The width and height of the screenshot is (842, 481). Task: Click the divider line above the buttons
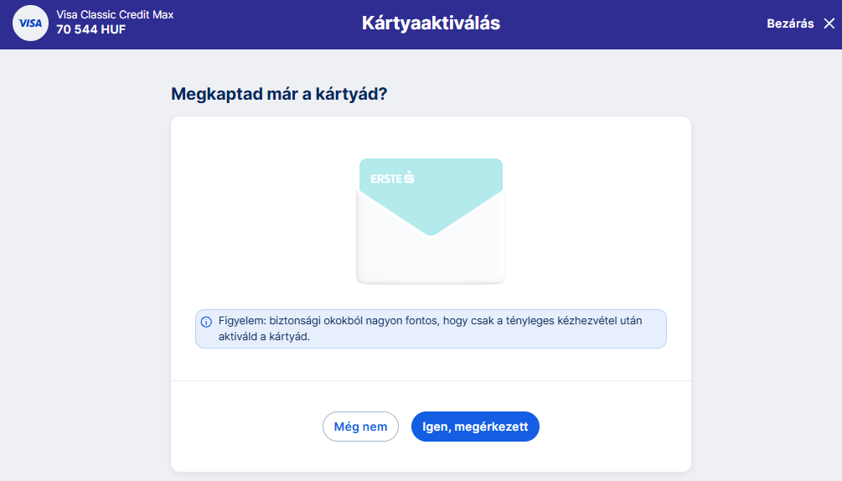(431, 381)
